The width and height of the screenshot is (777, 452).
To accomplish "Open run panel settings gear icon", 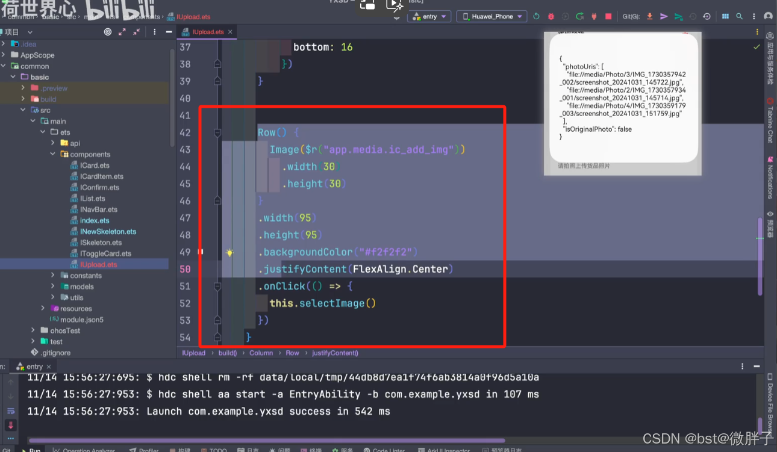I will point(742,366).
